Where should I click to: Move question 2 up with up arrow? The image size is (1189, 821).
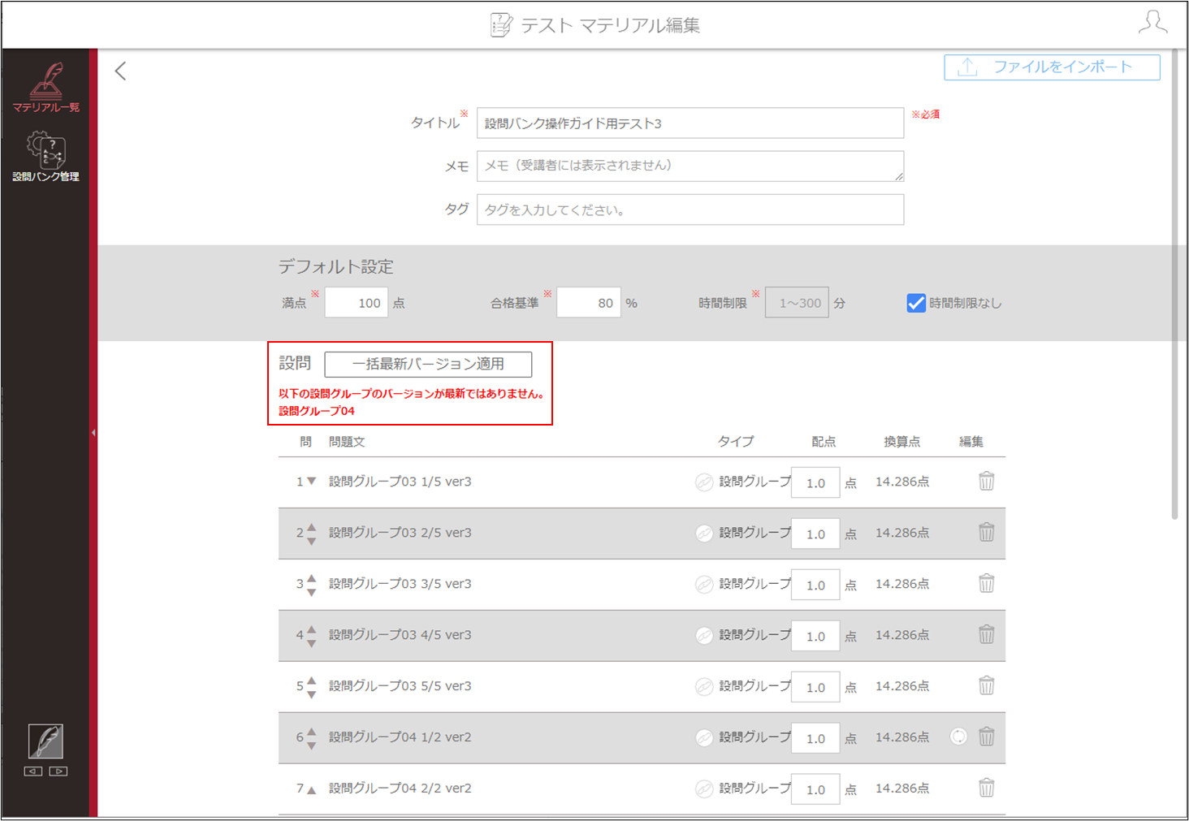click(x=311, y=527)
